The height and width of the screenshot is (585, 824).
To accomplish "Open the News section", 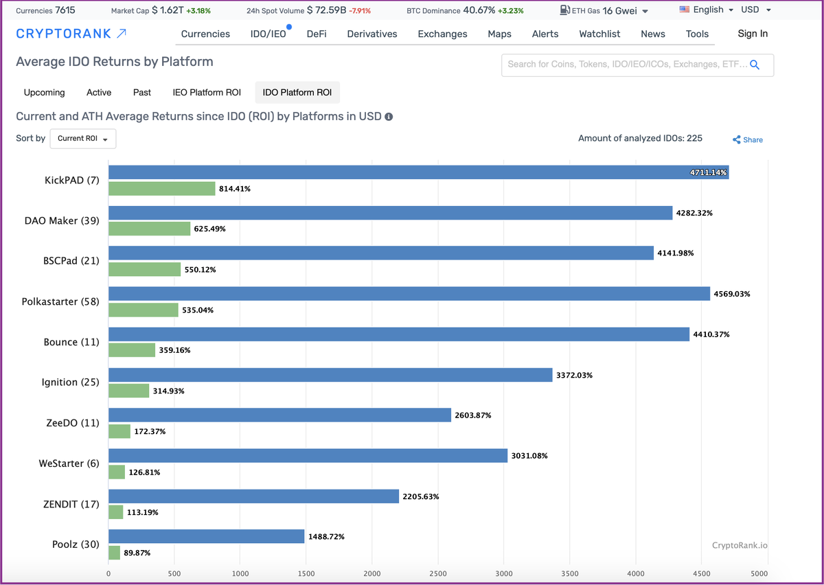I will [653, 34].
